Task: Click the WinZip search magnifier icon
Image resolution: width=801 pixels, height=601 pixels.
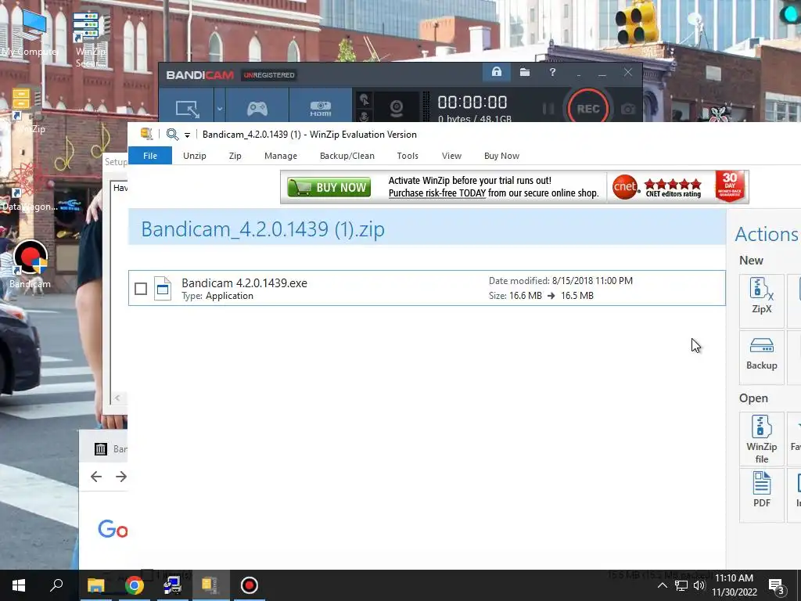Action: [x=173, y=135]
